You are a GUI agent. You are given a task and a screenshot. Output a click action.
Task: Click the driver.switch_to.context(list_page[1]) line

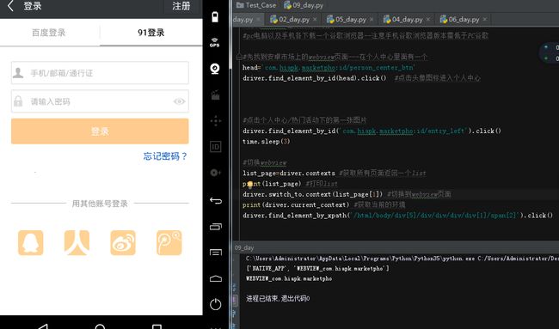tap(313, 194)
